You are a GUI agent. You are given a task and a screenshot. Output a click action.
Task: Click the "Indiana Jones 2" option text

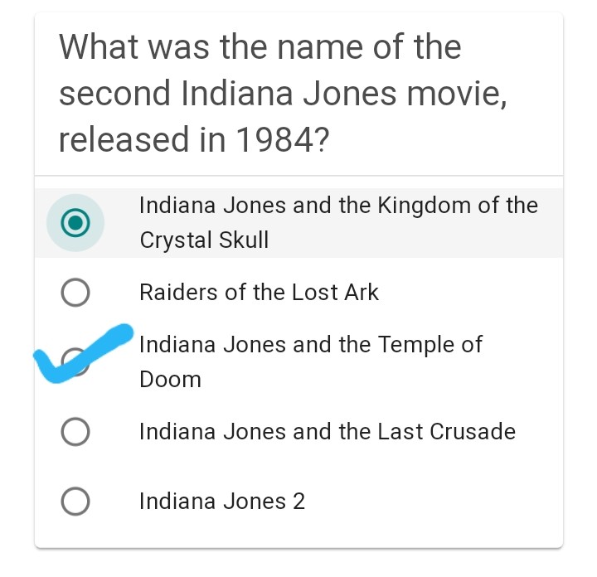tap(222, 502)
